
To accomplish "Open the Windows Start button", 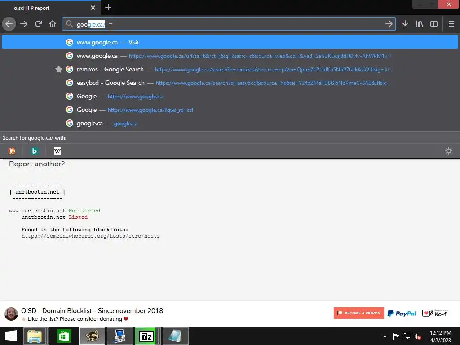I will 11,336.
